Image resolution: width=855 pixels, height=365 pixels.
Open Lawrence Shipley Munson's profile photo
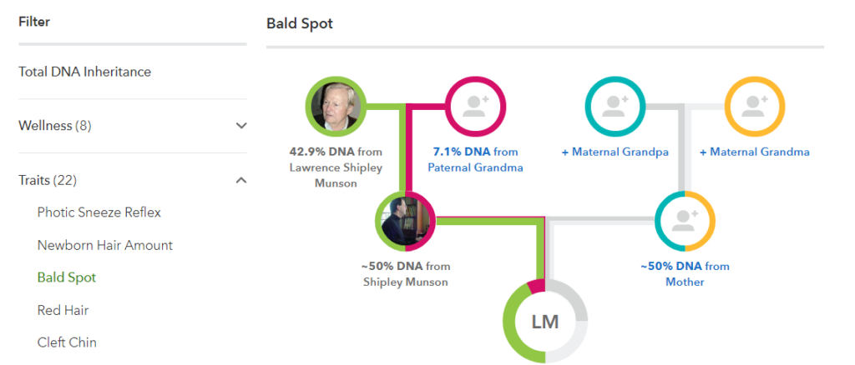336,106
